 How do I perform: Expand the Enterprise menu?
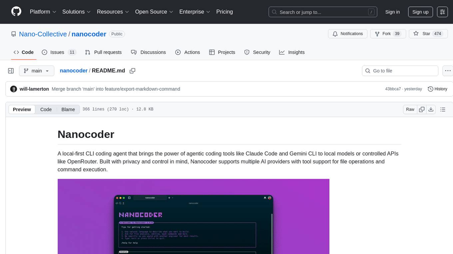pyautogui.click(x=195, y=12)
